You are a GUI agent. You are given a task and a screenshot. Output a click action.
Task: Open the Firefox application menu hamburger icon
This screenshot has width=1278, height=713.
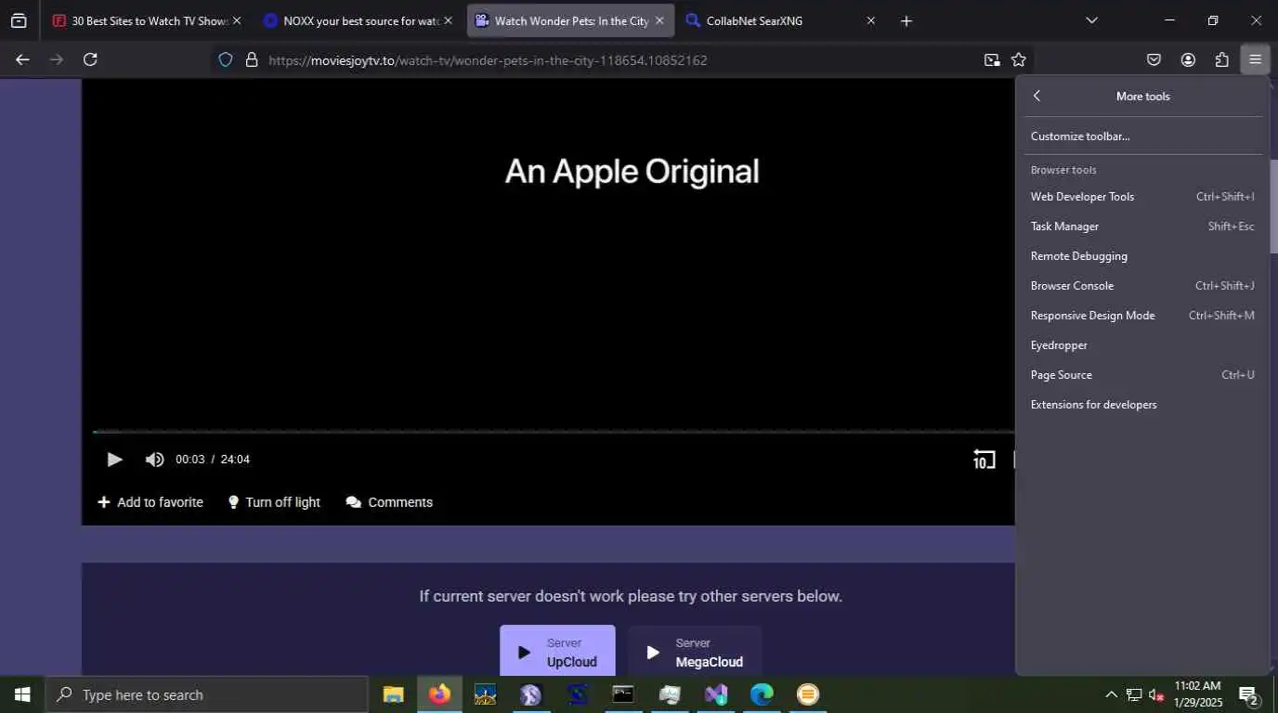click(1255, 59)
